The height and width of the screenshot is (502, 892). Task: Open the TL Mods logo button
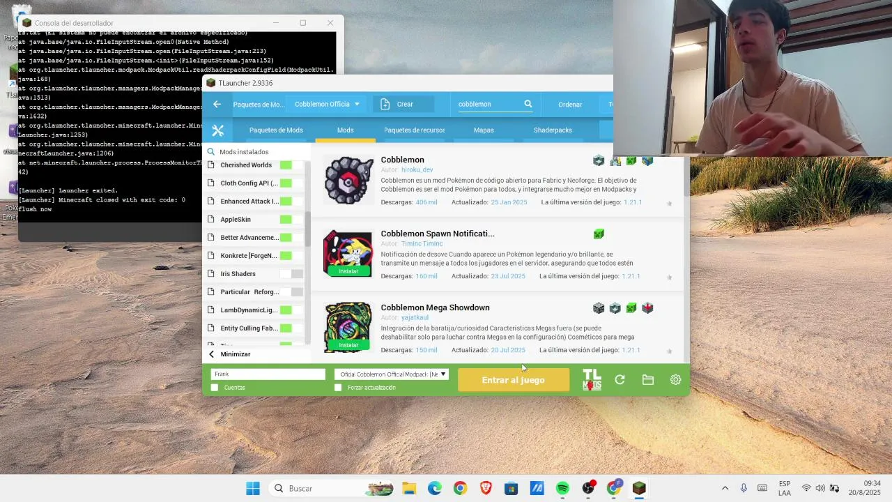[x=592, y=380]
